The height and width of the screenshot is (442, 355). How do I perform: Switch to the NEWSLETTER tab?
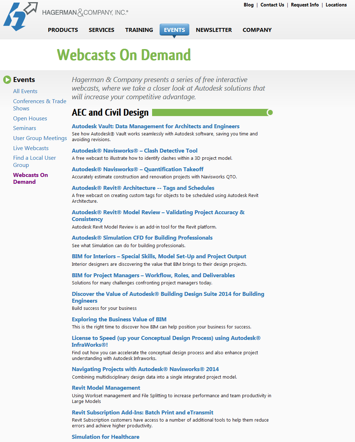pyautogui.click(x=214, y=30)
